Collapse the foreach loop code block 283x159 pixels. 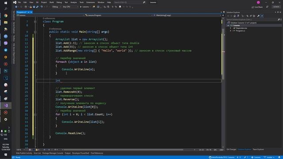35,62
